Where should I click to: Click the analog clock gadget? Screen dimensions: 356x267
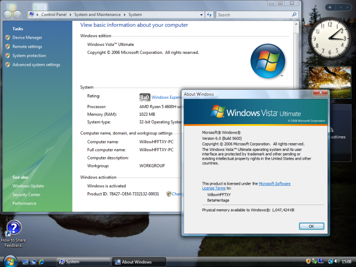(x=330, y=38)
